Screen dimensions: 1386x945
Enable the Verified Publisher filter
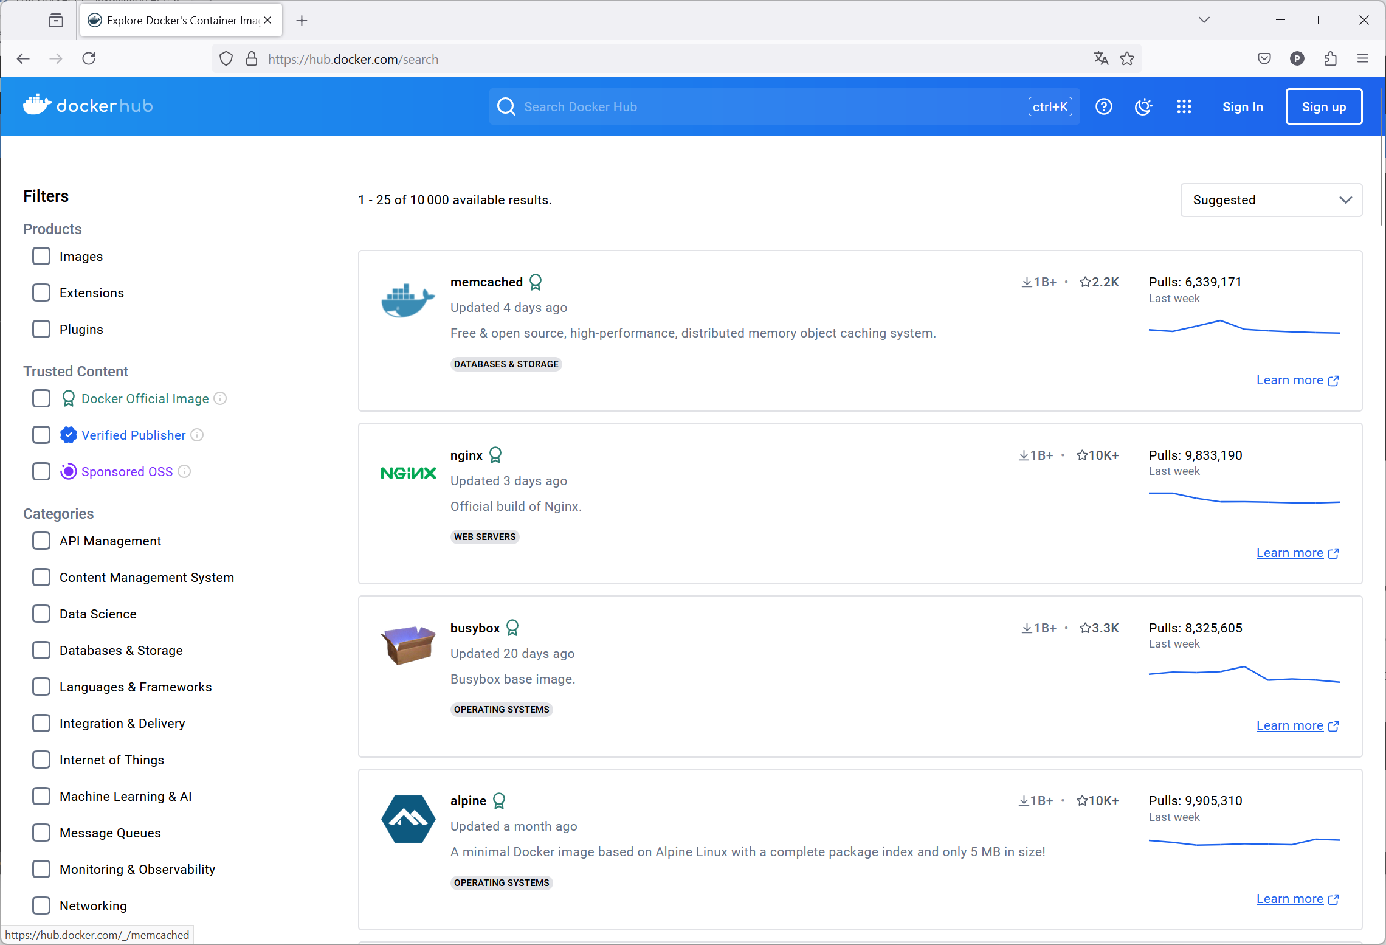(x=41, y=435)
